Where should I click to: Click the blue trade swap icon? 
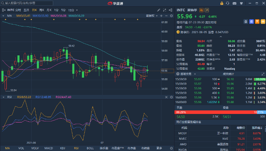pyautogui.click(x=252, y=22)
